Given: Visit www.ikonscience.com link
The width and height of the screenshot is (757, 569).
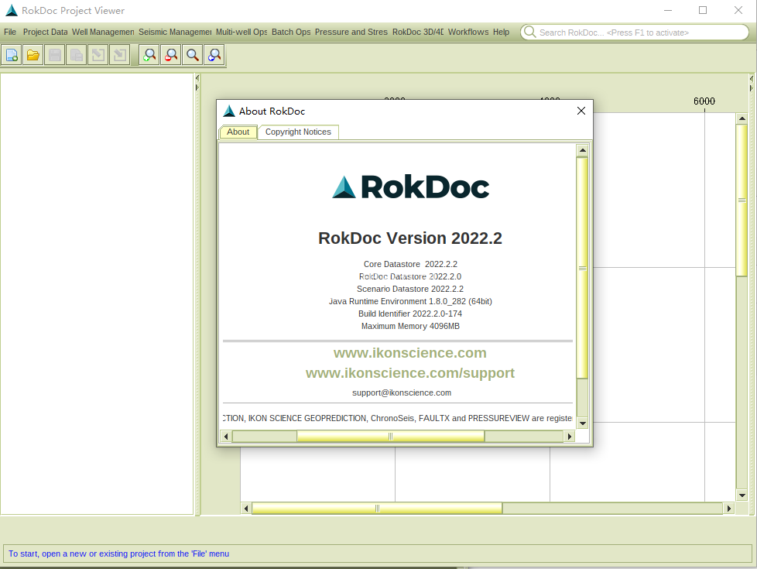Looking at the screenshot, I should pyautogui.click(x=410, y=352).
